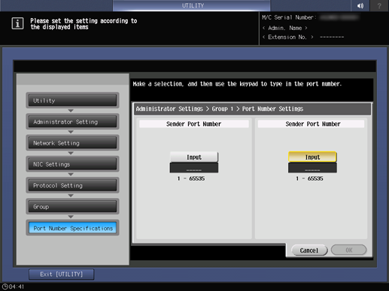Click the M/C Serial Number text
This screenshot has height=291, width=389.
[x=289, y=17]
